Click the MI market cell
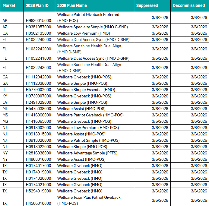Viewport: 209px width, 206px height. pos(5,109)
